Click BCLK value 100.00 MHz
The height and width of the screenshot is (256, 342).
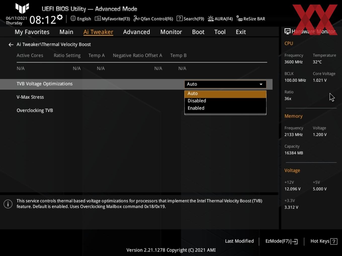[295, 80]
